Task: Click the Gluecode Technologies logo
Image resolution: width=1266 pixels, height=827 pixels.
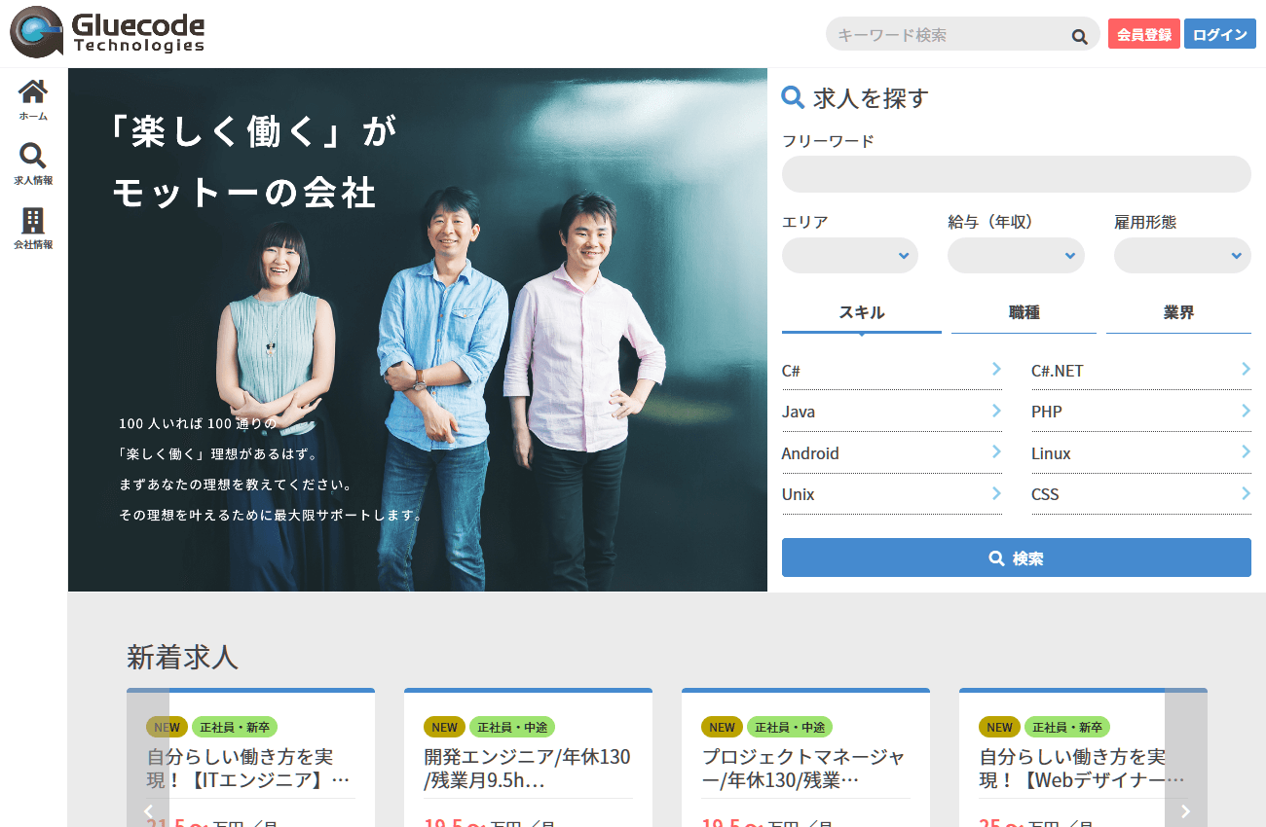Action: point(107,32)
